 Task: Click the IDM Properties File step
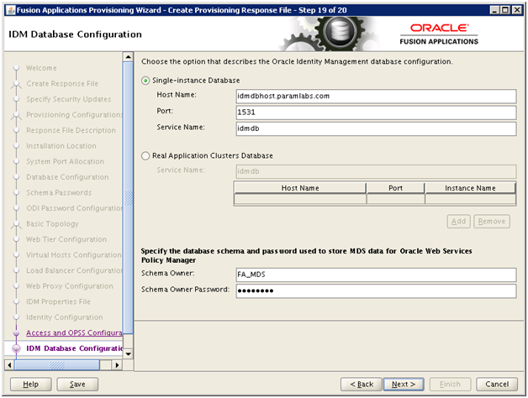(x=58, y=301)
